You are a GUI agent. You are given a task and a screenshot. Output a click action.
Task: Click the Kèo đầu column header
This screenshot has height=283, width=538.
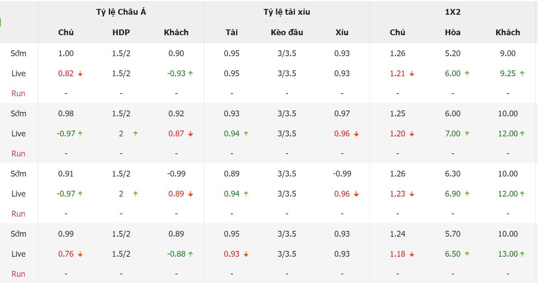coord(287,33)
